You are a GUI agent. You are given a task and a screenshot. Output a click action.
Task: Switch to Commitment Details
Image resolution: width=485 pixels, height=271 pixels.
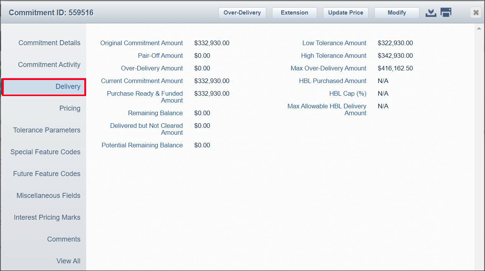[x=49, y=43]
